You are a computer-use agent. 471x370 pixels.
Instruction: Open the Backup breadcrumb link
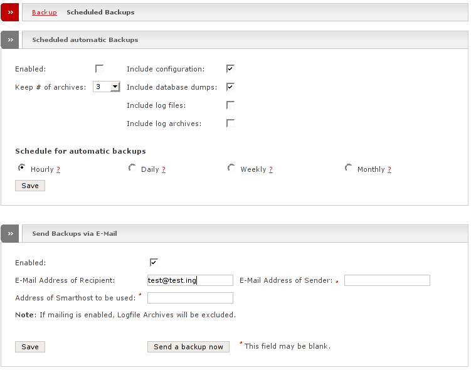[44, 12]
